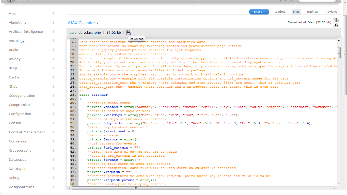The image size is (347, 195).
Task: Click the search field at top right
Action: [x=318, y=1]
